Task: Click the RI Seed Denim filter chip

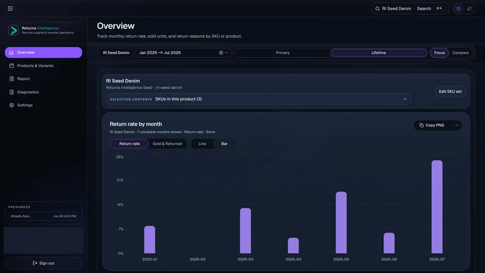Action: click(x=116, y=53)
